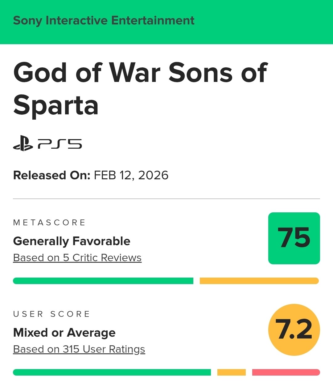Screen dimensions: 333x383
Task: Click the PlayStation logo icon
Action: (x=23, y=144)
